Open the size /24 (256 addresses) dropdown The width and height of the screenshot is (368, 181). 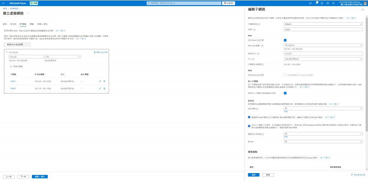coord(323,59)
